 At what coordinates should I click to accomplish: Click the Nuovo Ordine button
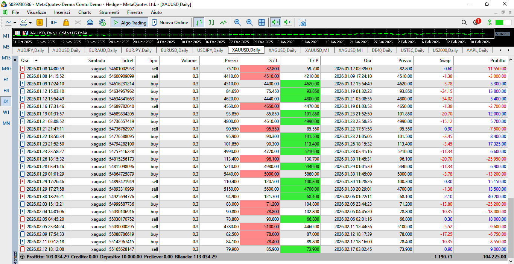tap(170, 23)
